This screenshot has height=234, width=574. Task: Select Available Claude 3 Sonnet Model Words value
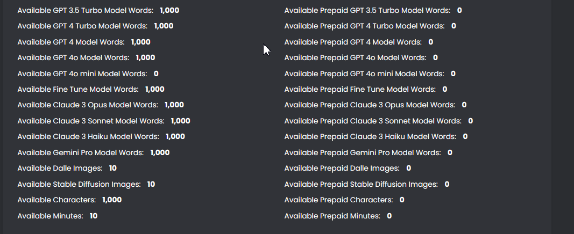pos(180,121)
